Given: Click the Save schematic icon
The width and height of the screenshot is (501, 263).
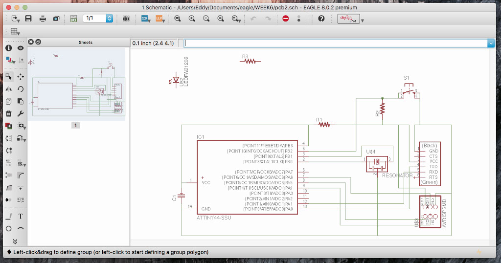Looking at the screenshot, I should pos(28,19).
